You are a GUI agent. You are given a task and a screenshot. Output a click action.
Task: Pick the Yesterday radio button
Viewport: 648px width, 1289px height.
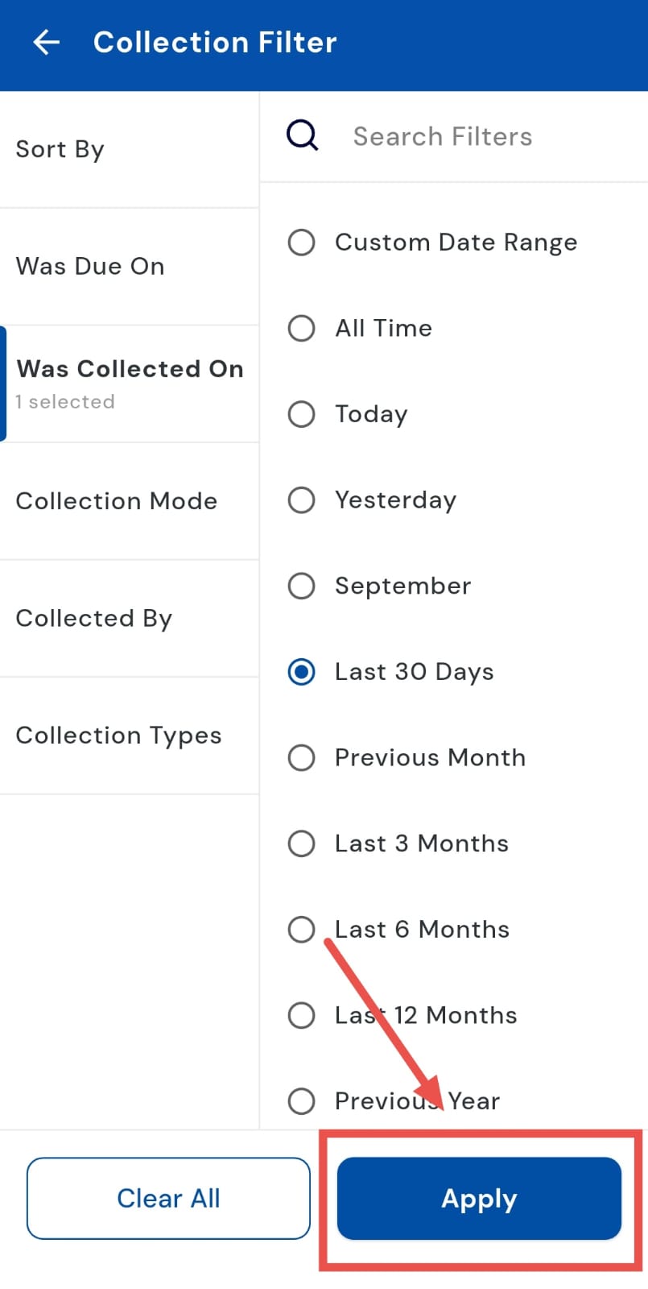coord(302,500)
